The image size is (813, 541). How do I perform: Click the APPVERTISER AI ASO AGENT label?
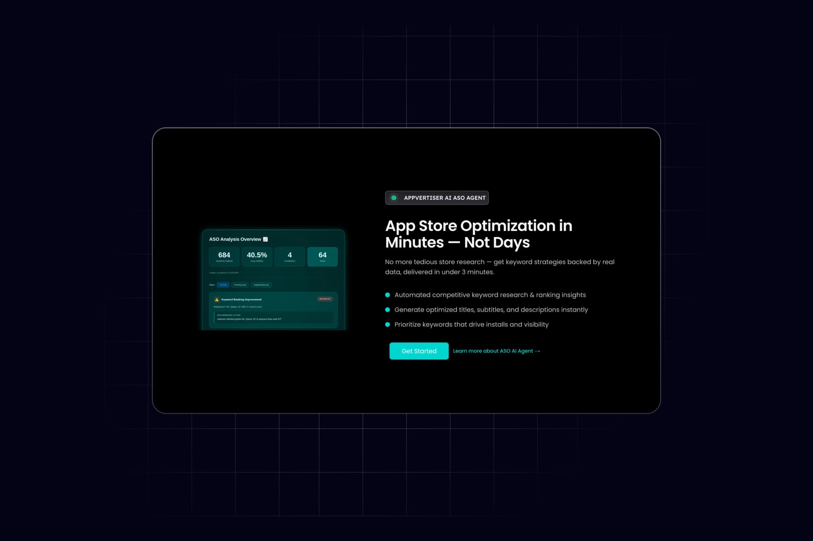(445, 198)
